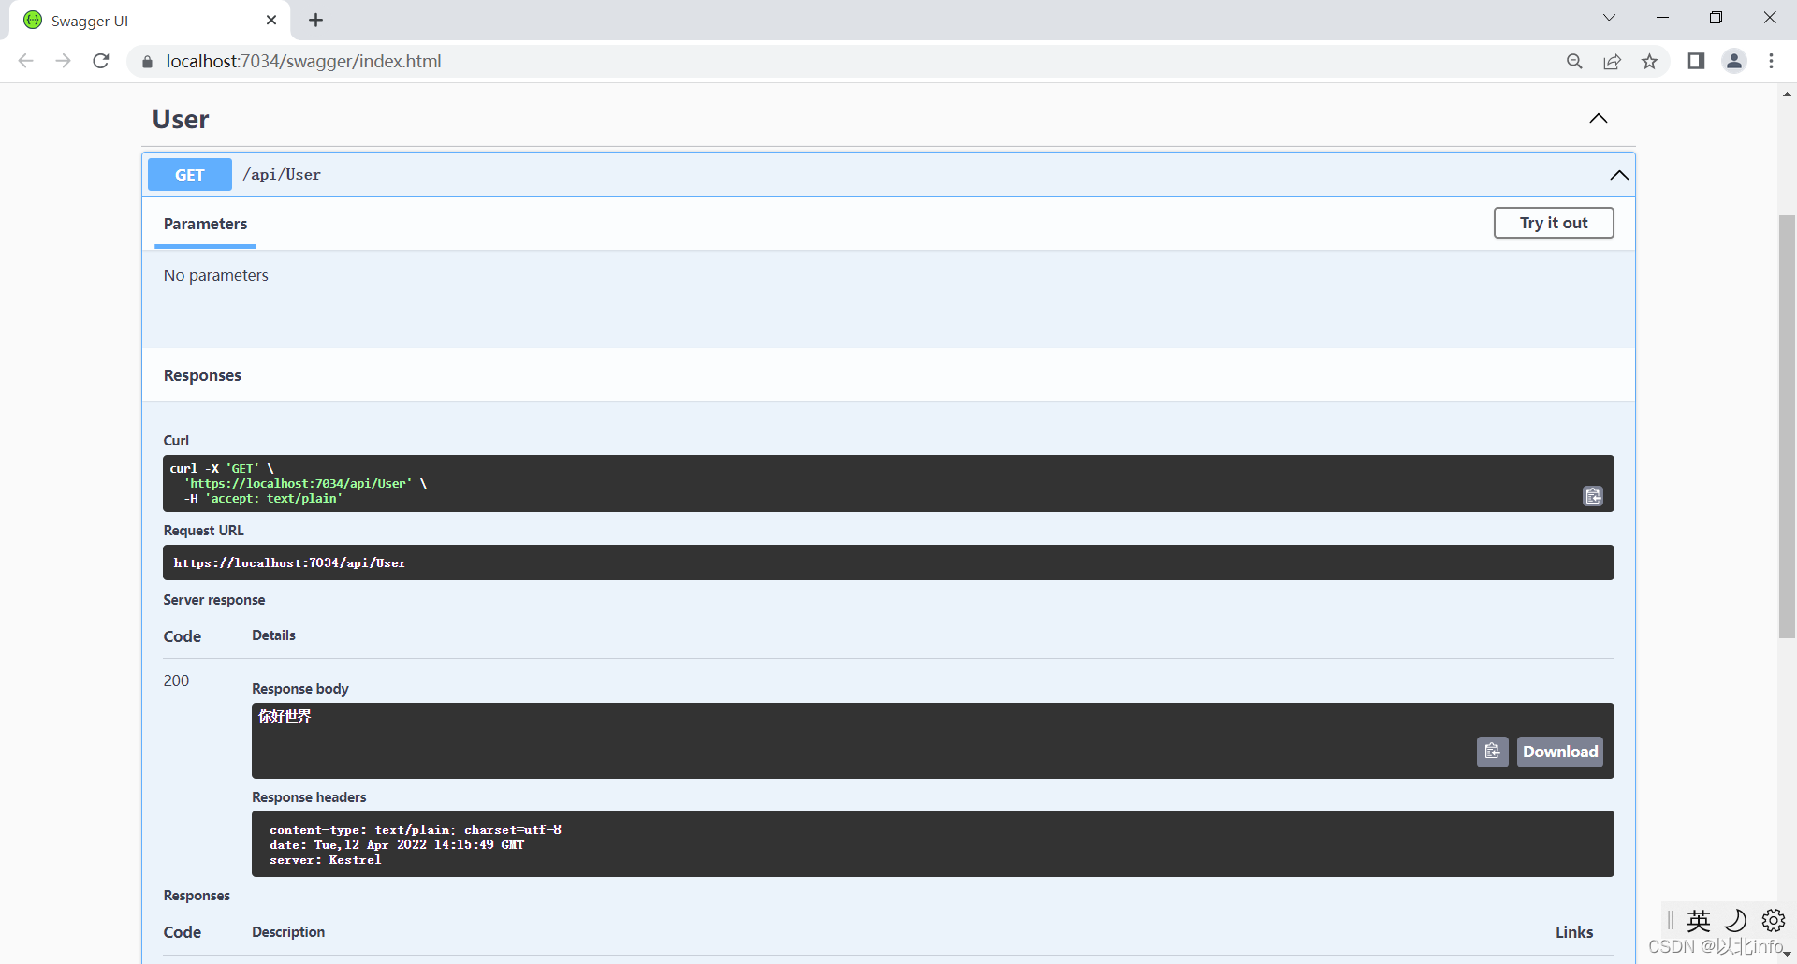Click the Server response label

[214, 600]
